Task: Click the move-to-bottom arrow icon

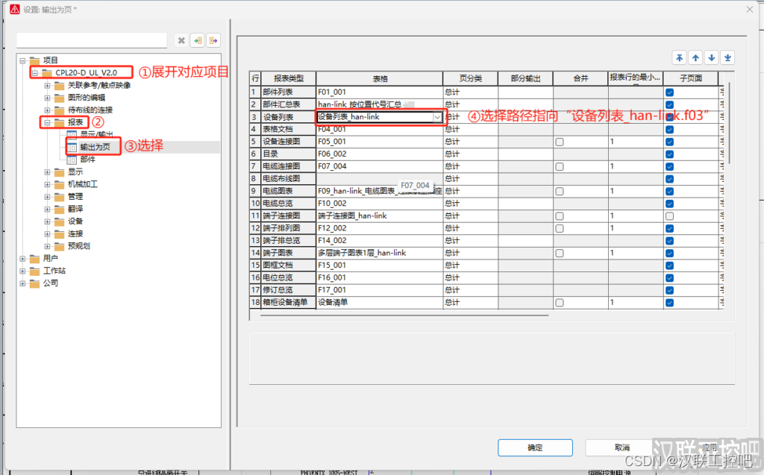Action: point(728,58)
